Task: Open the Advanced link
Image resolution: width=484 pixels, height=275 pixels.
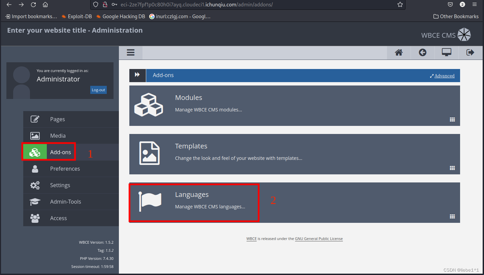Action: [x=444, y=76]
